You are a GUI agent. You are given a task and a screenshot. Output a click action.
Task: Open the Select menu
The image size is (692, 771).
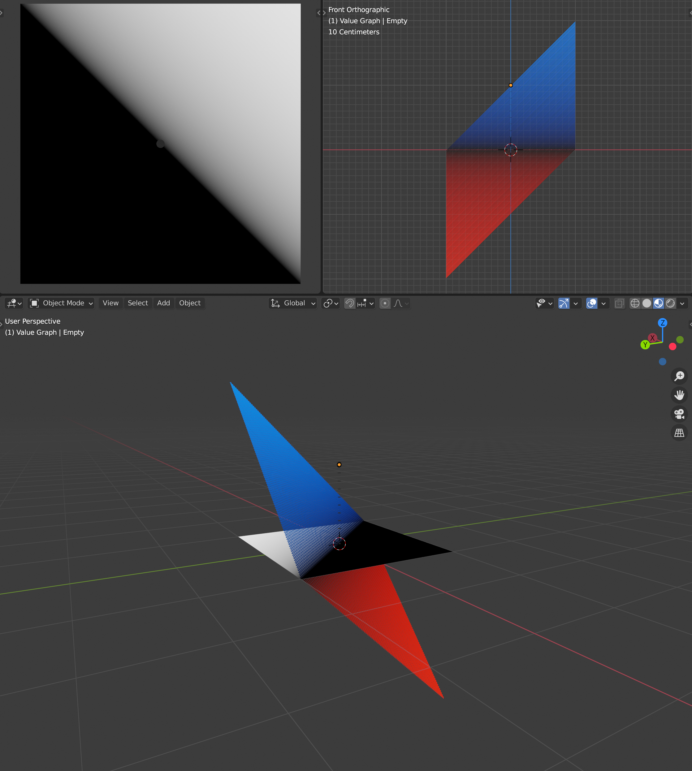[138, 303]
